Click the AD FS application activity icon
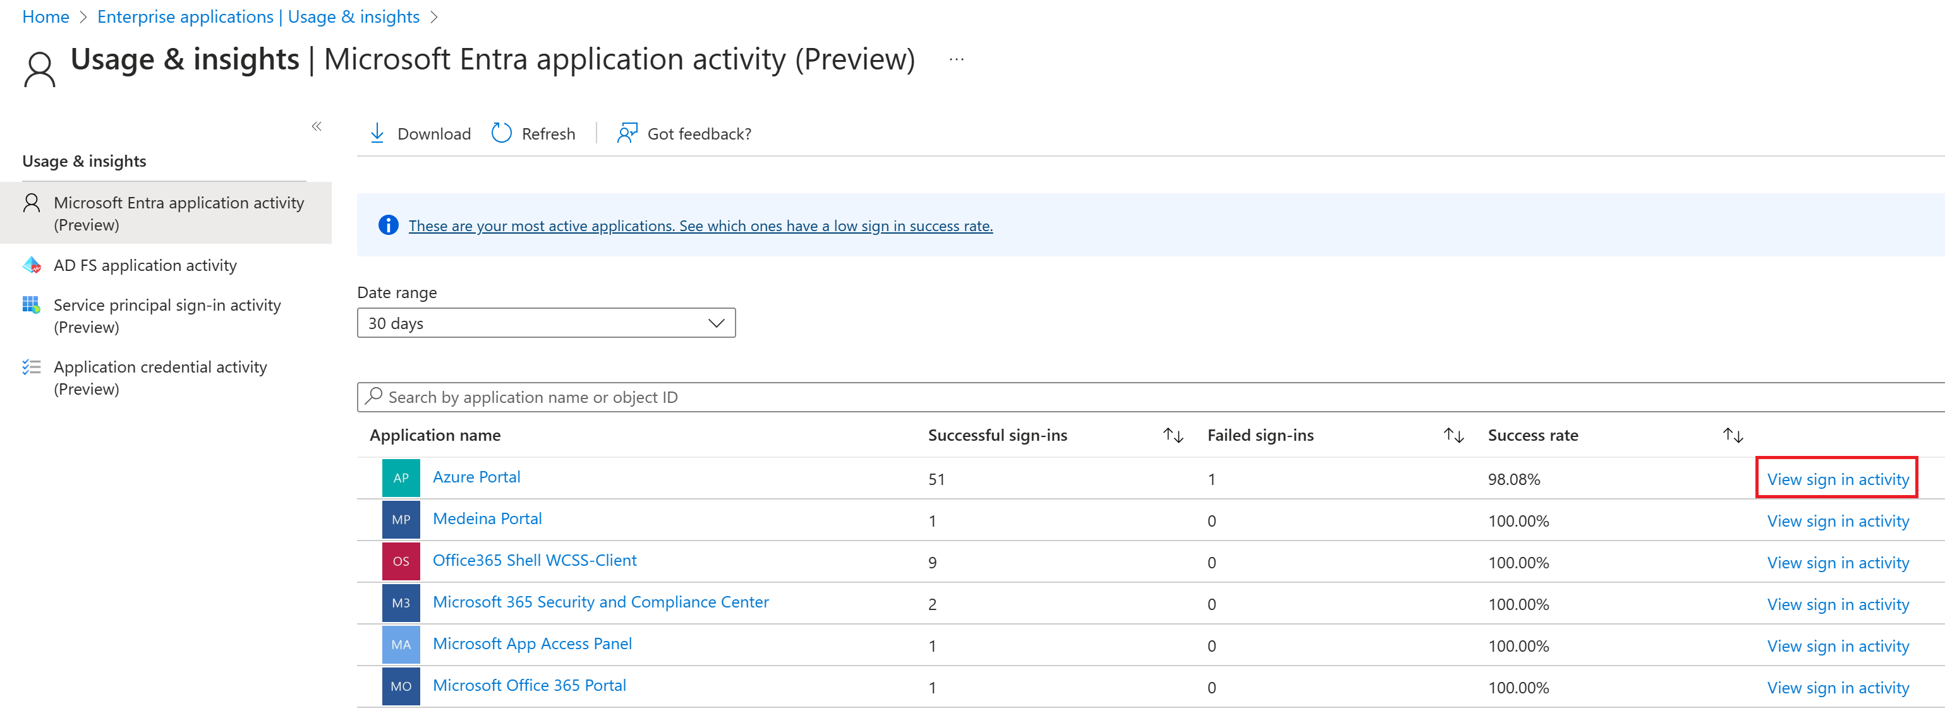This screenshot has width=1945, height=718. point(32,265)
